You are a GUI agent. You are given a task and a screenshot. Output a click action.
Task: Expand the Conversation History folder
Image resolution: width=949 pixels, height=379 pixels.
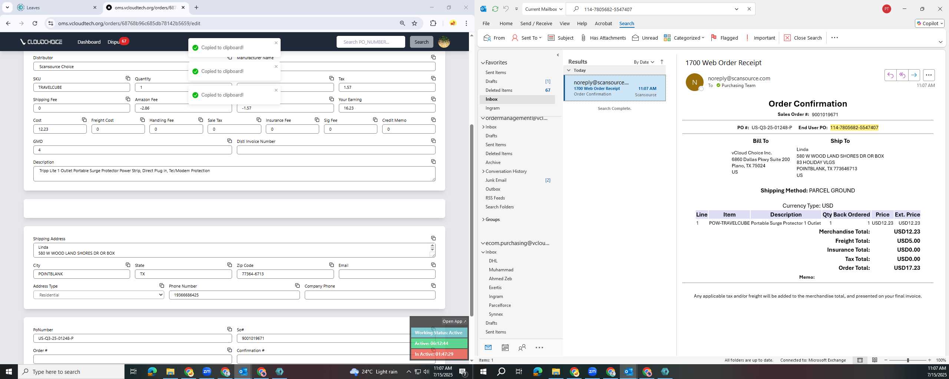[483, 171]
